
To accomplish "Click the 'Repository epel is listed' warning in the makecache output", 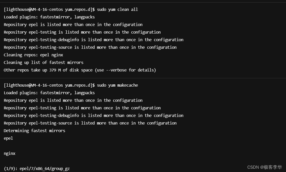I will 73,101.
